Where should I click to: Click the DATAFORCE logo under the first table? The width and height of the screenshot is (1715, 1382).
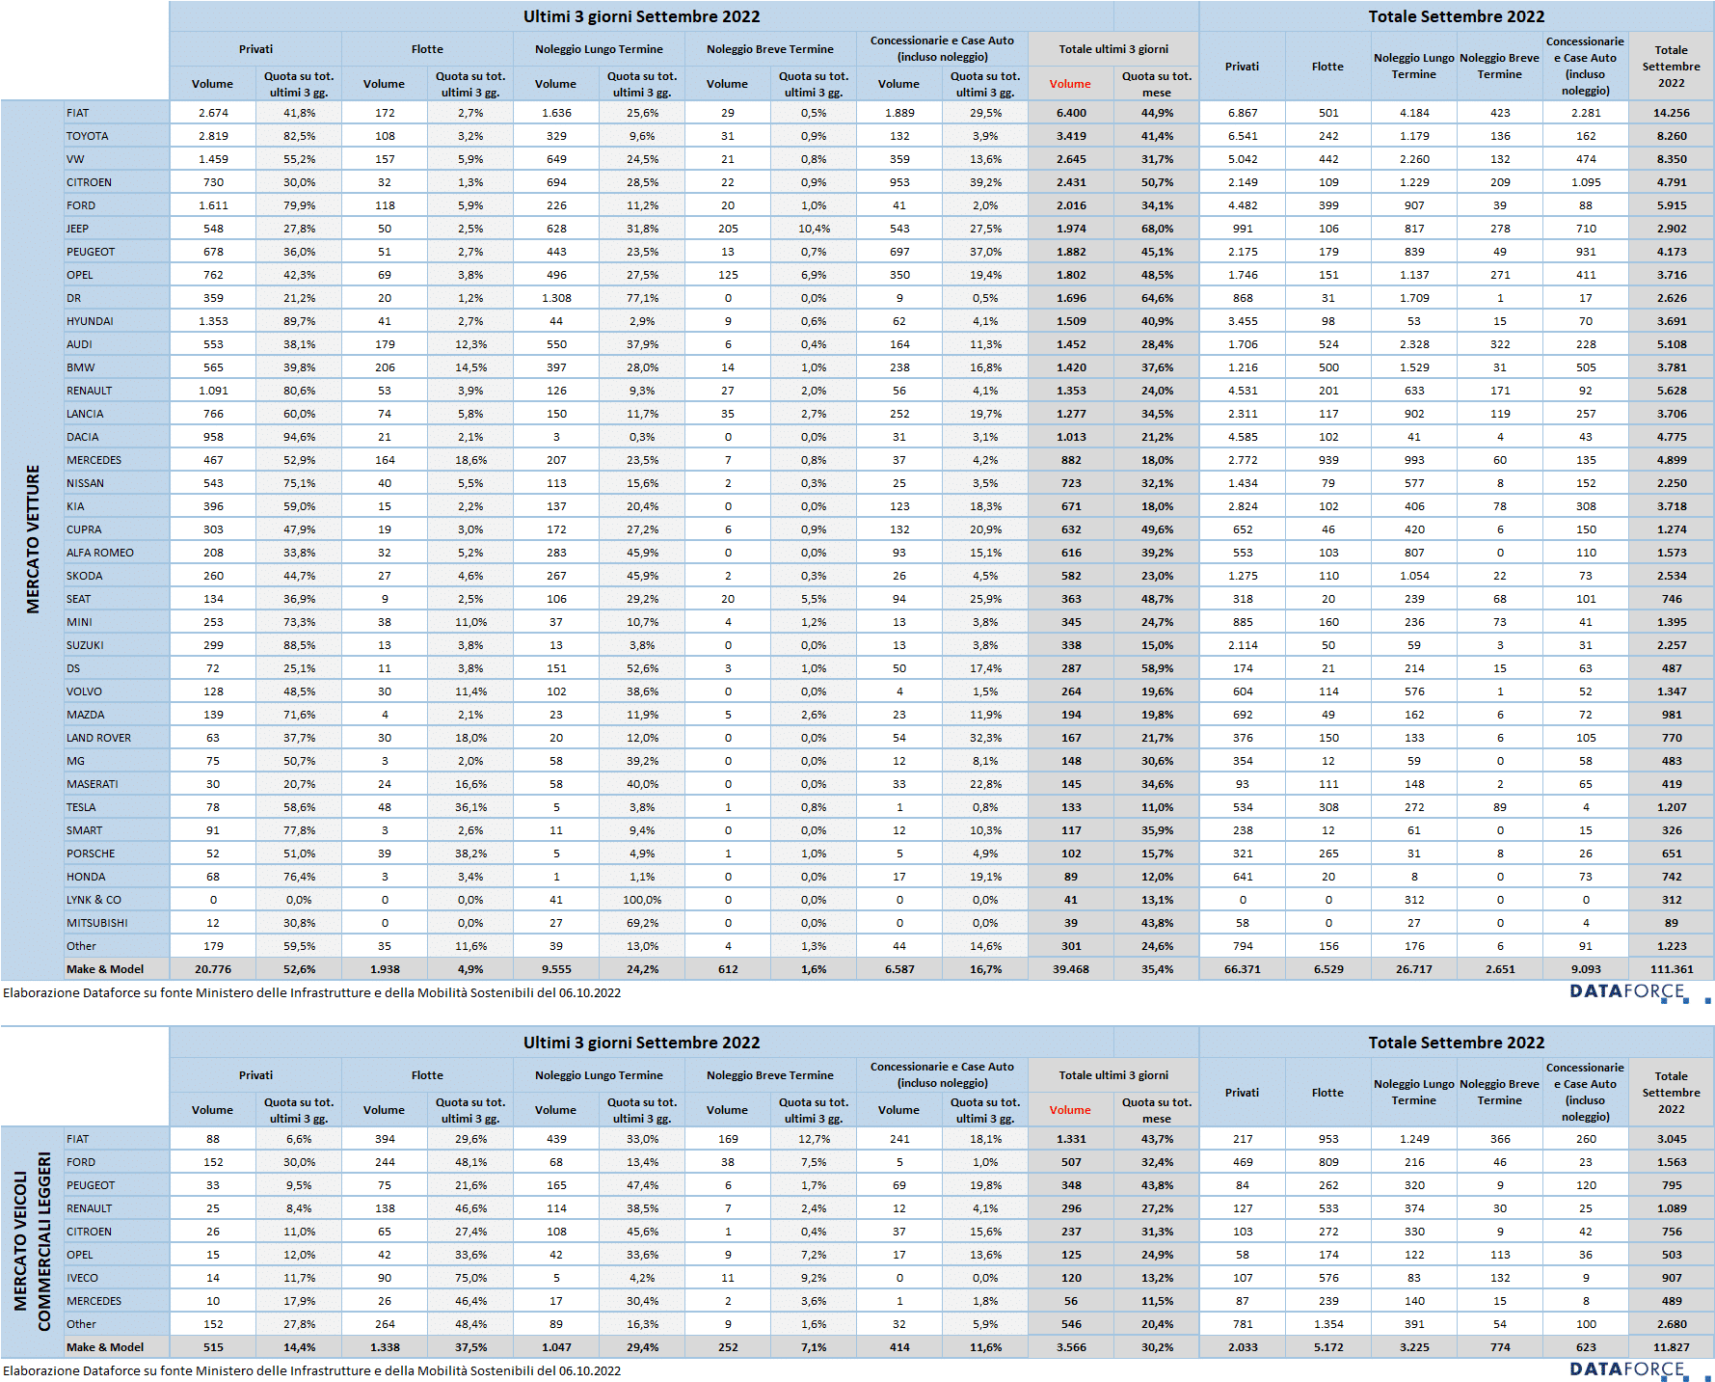coord(1639,992)
